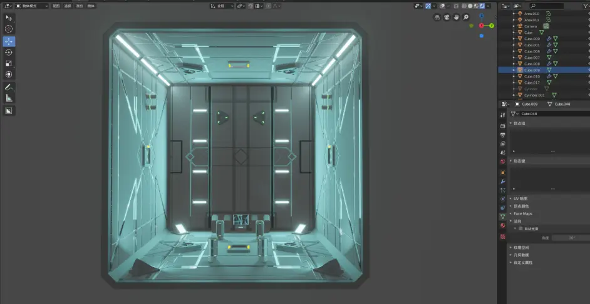Open the Particles properties tab
This screenshot has width=590, height=304.
(503, 190)
